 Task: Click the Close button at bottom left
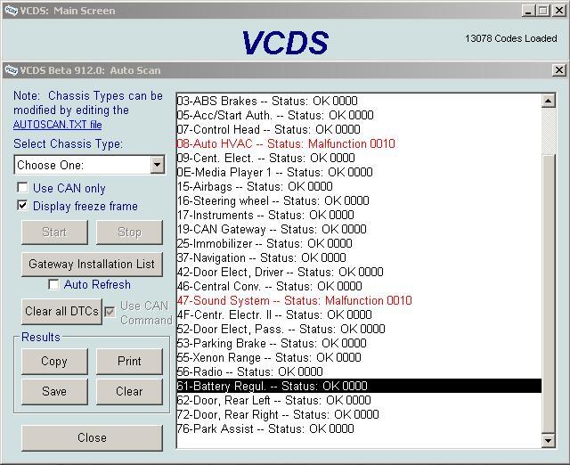tap(92, 437)
